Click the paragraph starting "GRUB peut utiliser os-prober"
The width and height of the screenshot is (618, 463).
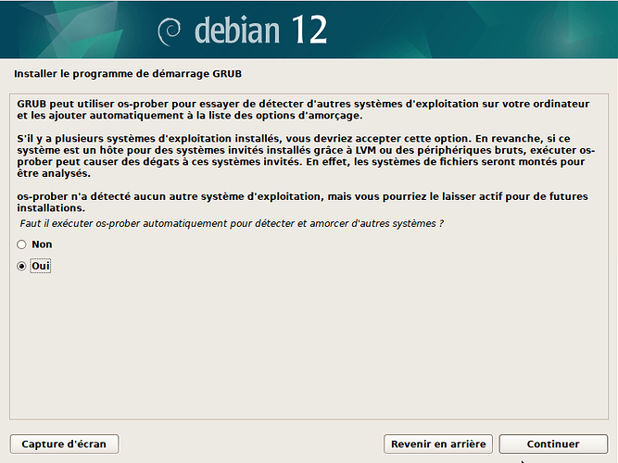[303, 109]
